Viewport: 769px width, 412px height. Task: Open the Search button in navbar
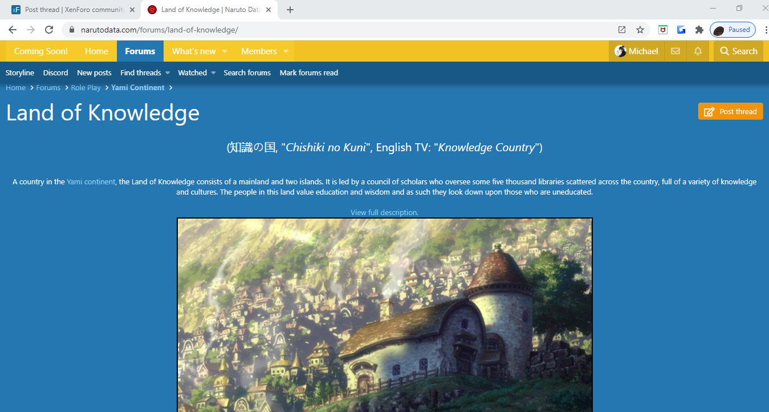[739, 51]
